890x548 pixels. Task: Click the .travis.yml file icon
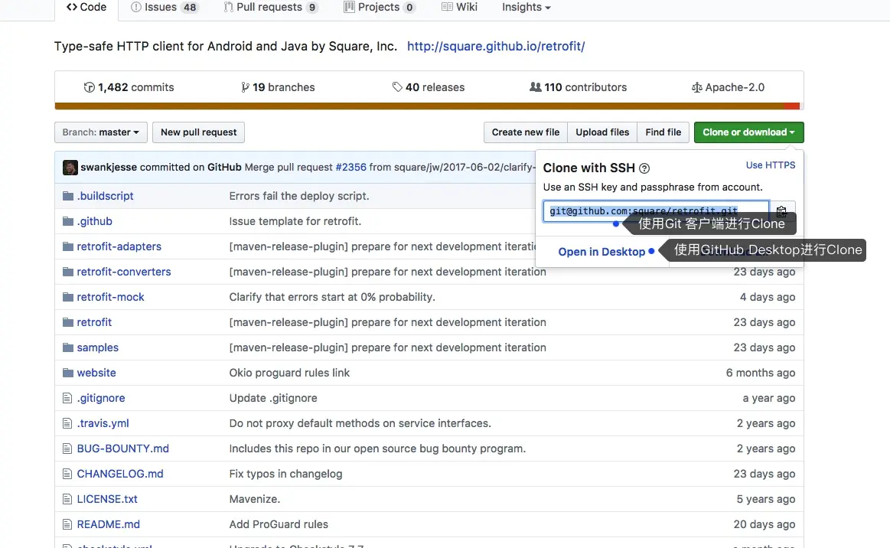click(67, 424)
